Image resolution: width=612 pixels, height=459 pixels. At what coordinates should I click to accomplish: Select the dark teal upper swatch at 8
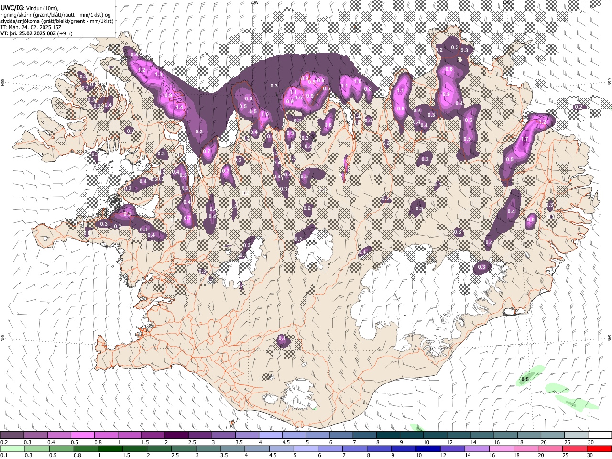388,436
